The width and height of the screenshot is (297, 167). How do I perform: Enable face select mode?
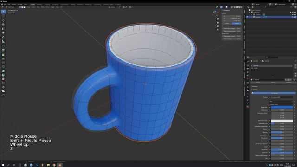click(24, 7)
